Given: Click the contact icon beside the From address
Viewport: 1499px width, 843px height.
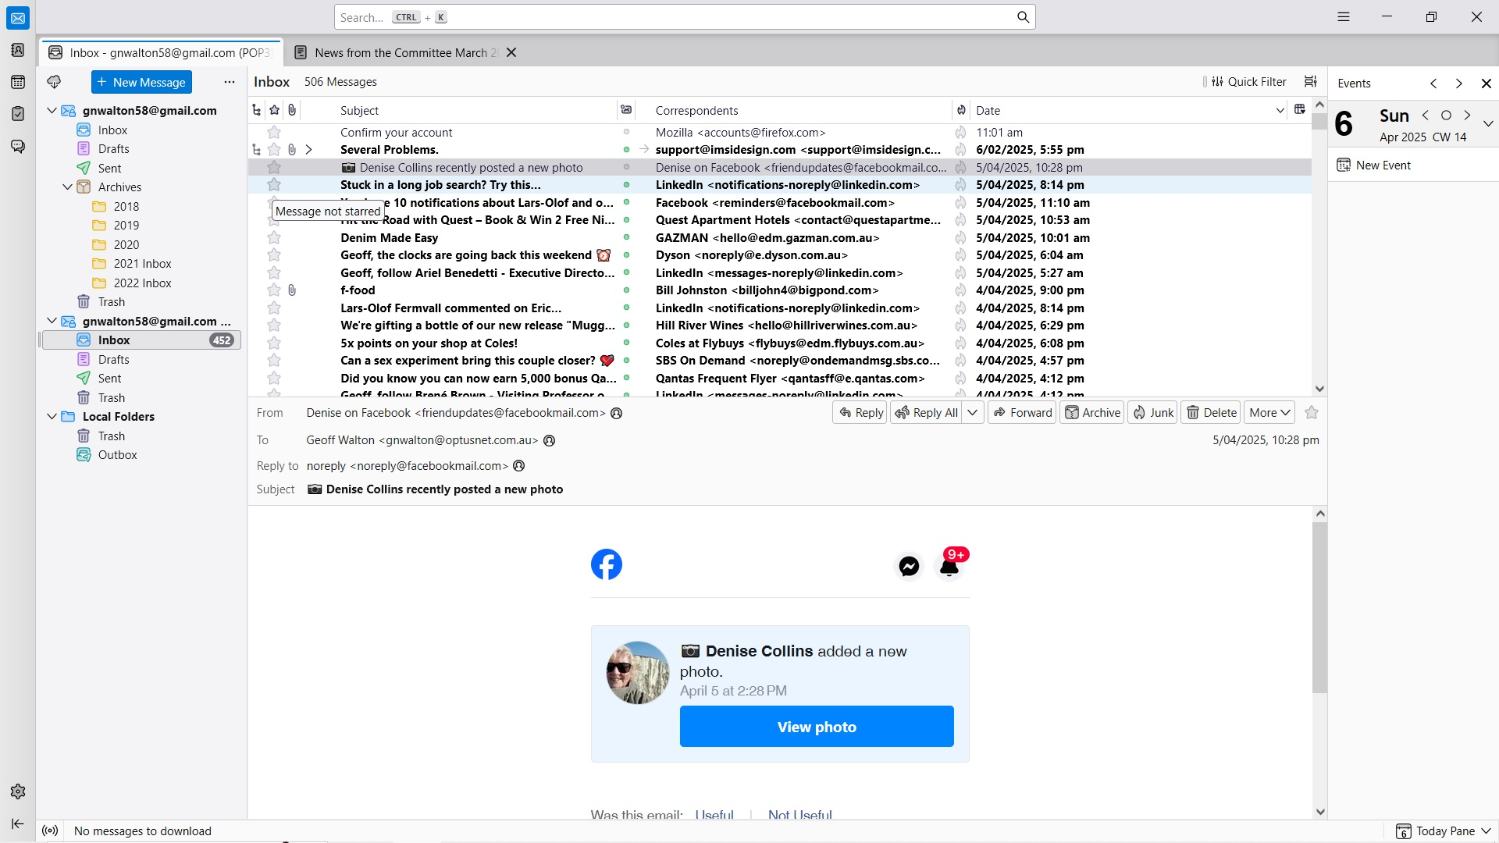Looking at the screenshot, I should (x=617, y=413).
